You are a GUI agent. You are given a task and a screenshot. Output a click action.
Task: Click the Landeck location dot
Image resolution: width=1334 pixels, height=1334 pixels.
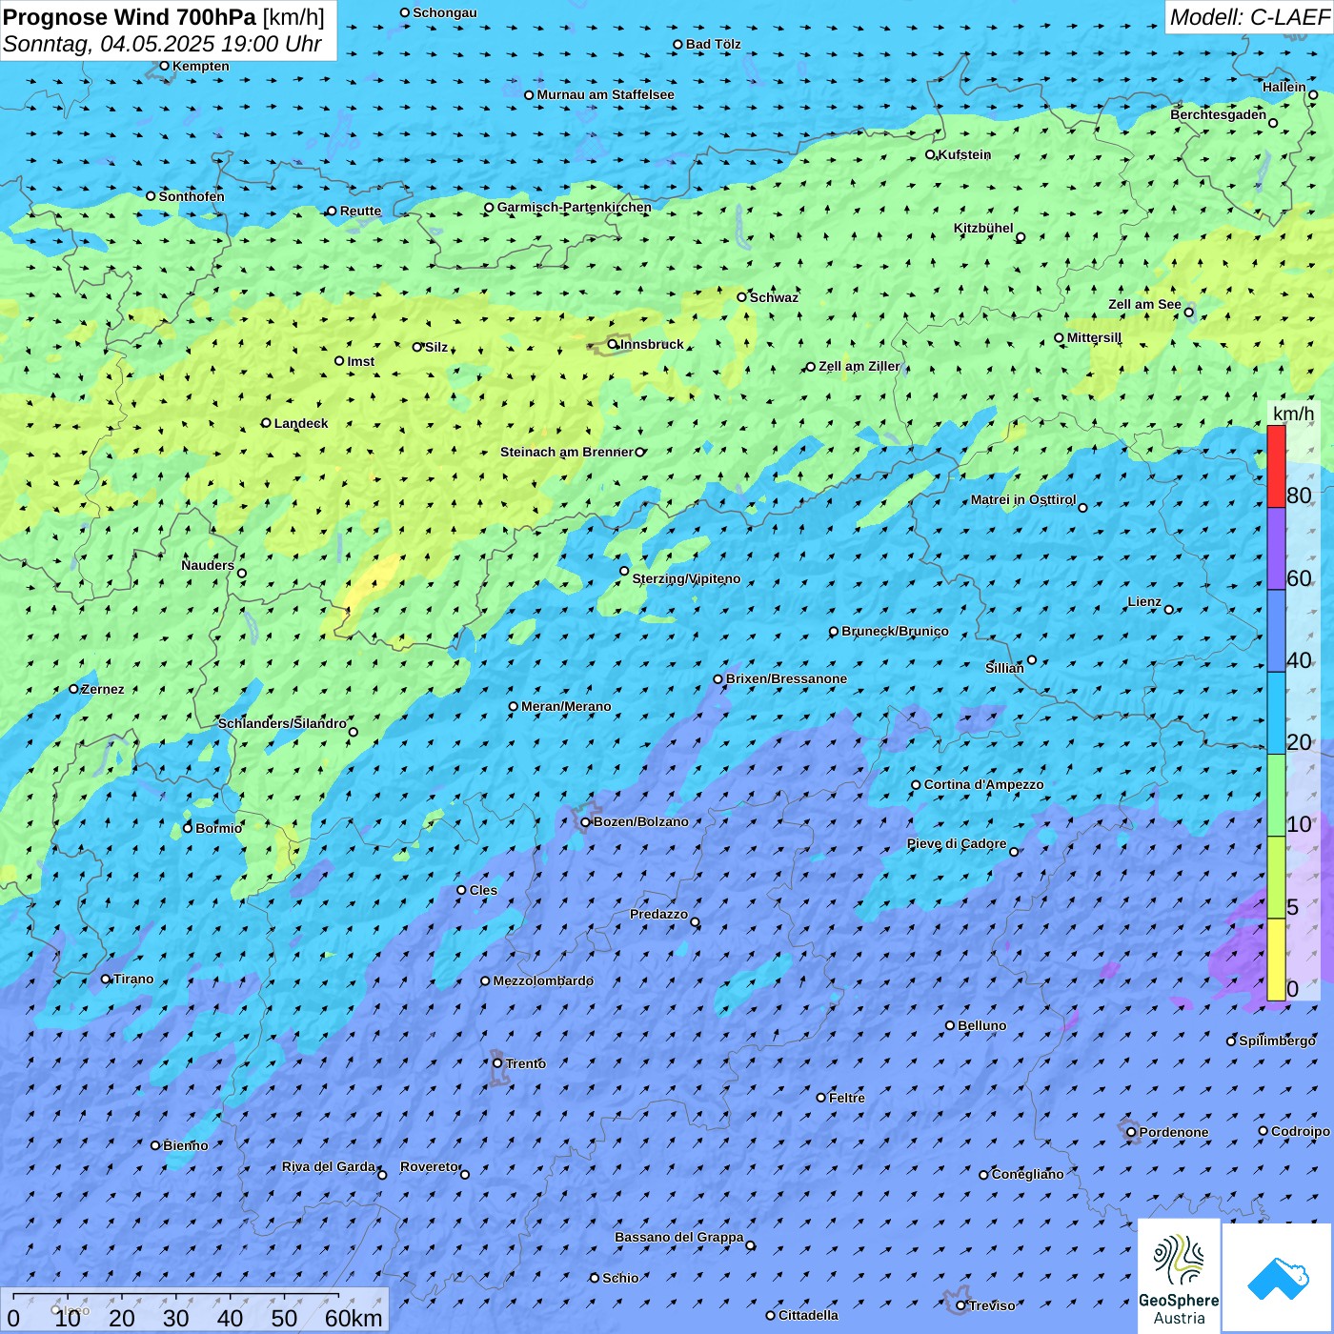(266, 423)
